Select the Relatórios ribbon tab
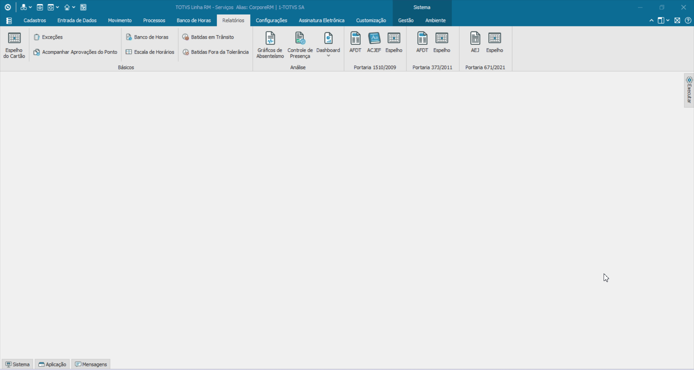 coord(233,21)
